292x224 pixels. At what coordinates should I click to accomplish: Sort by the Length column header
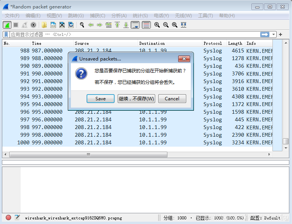pyautogui.click(x=236, y=43)
